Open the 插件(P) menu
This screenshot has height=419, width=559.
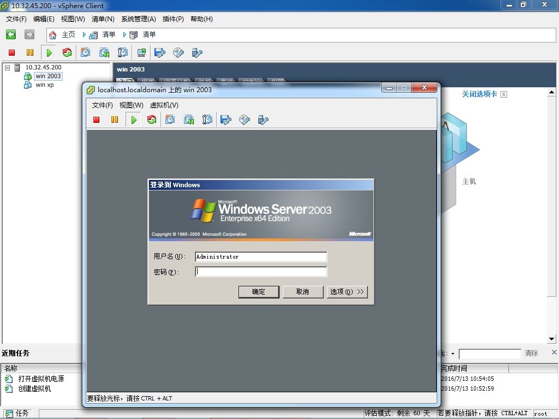pos(173,19)
